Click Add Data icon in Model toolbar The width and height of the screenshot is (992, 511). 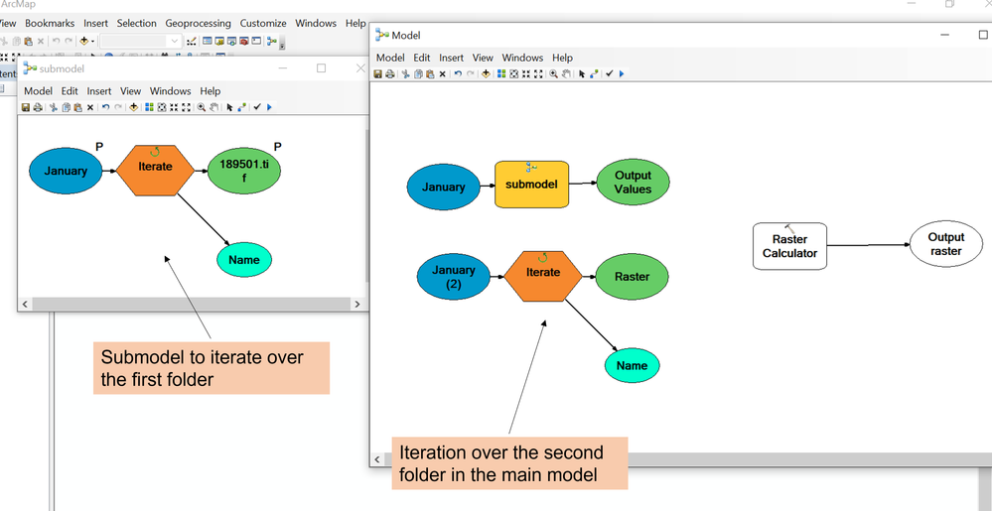(x=486, y=74)
